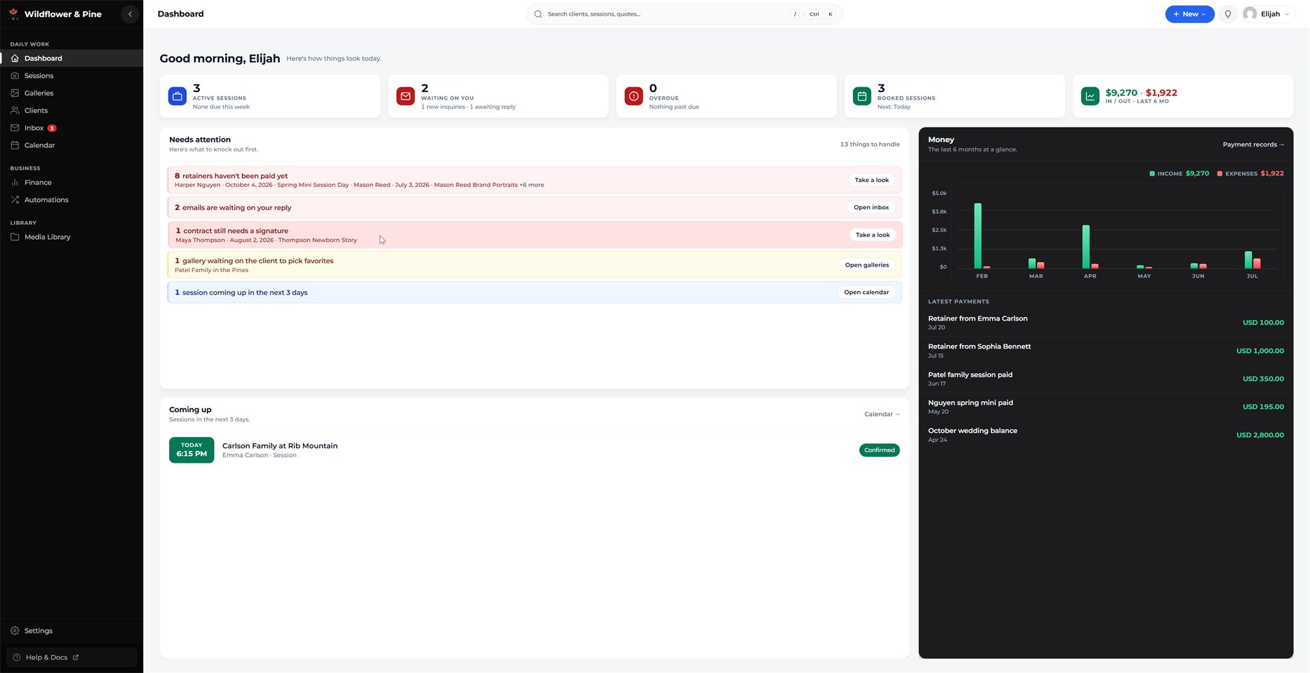Click the Clients people icon in sidebar
This screenshot has height=673, width=1310.
tap(15, 110)
